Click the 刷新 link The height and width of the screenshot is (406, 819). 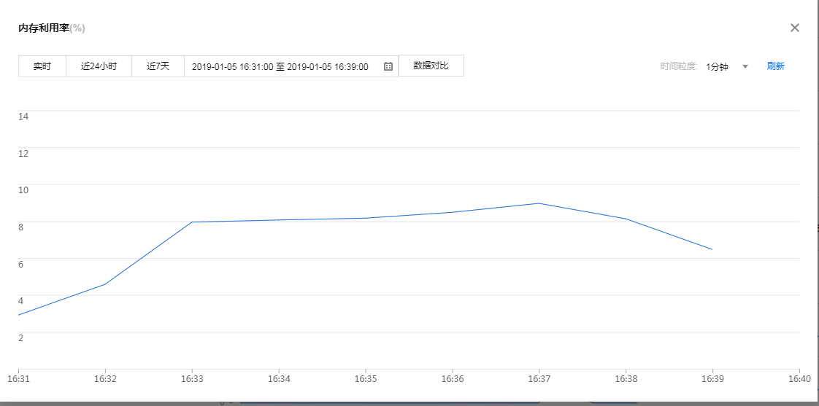(x=775, y=66)
